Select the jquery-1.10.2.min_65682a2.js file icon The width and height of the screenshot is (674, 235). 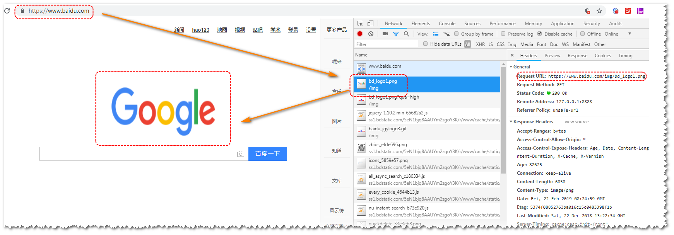coord(361,116)
